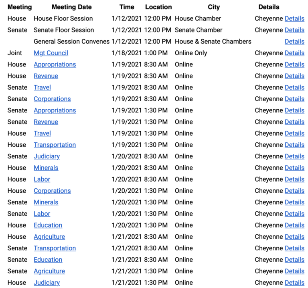Go to the House Transportation link

55,145
